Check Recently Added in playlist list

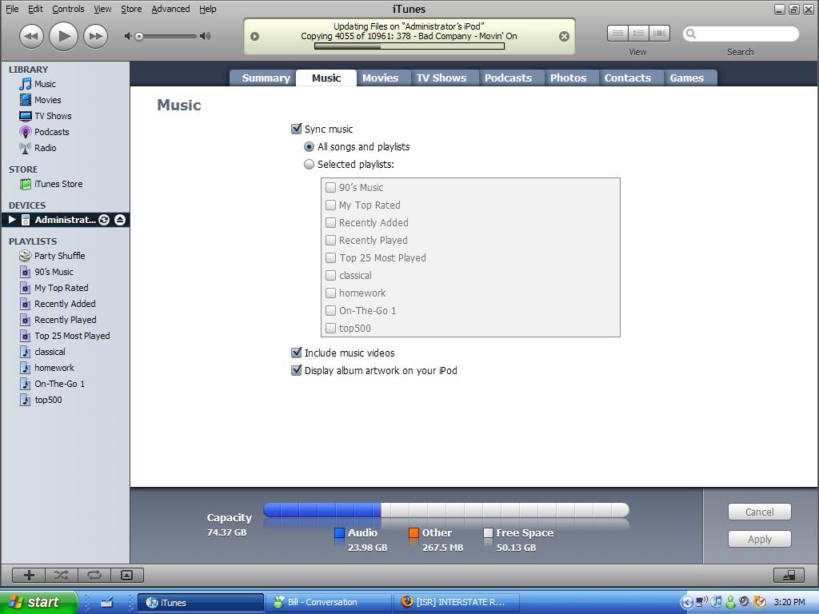tap(330, 222)
